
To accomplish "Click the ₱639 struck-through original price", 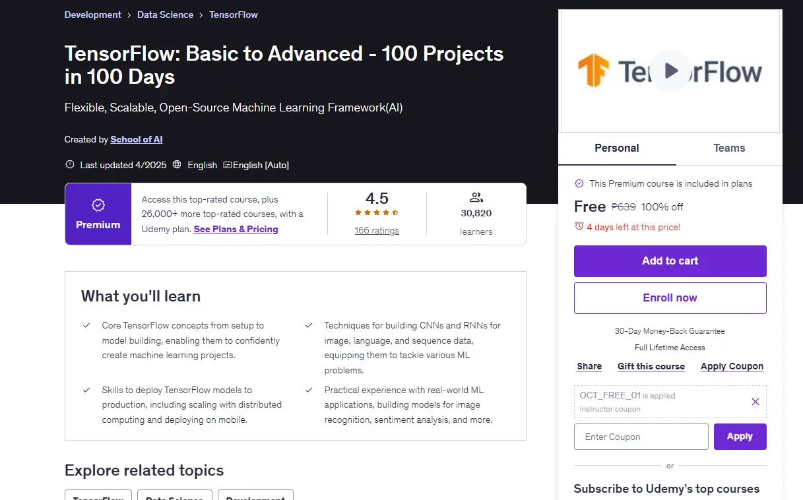I will [624, 207].
